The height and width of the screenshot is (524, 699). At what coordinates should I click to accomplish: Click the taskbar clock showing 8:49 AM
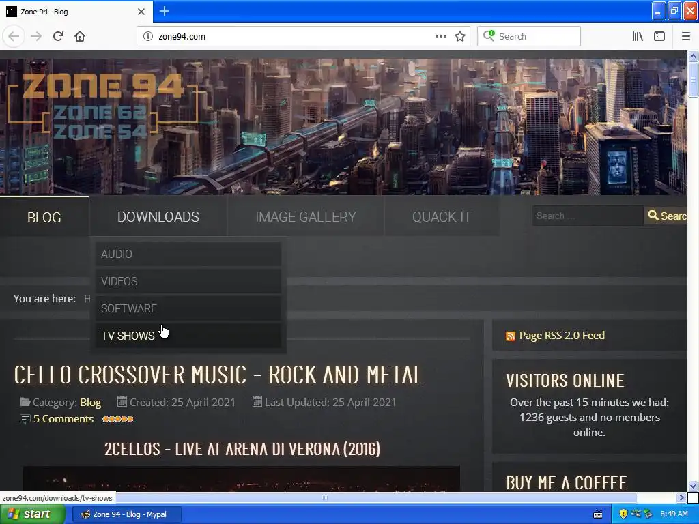pyautogui.click(x=674, y=514)
